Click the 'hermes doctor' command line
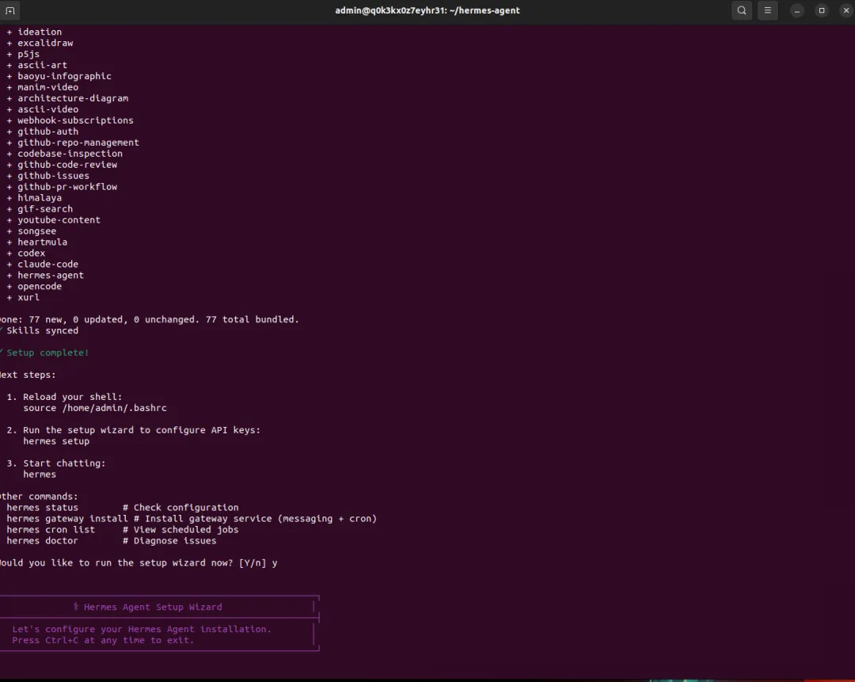 [112, 541]
